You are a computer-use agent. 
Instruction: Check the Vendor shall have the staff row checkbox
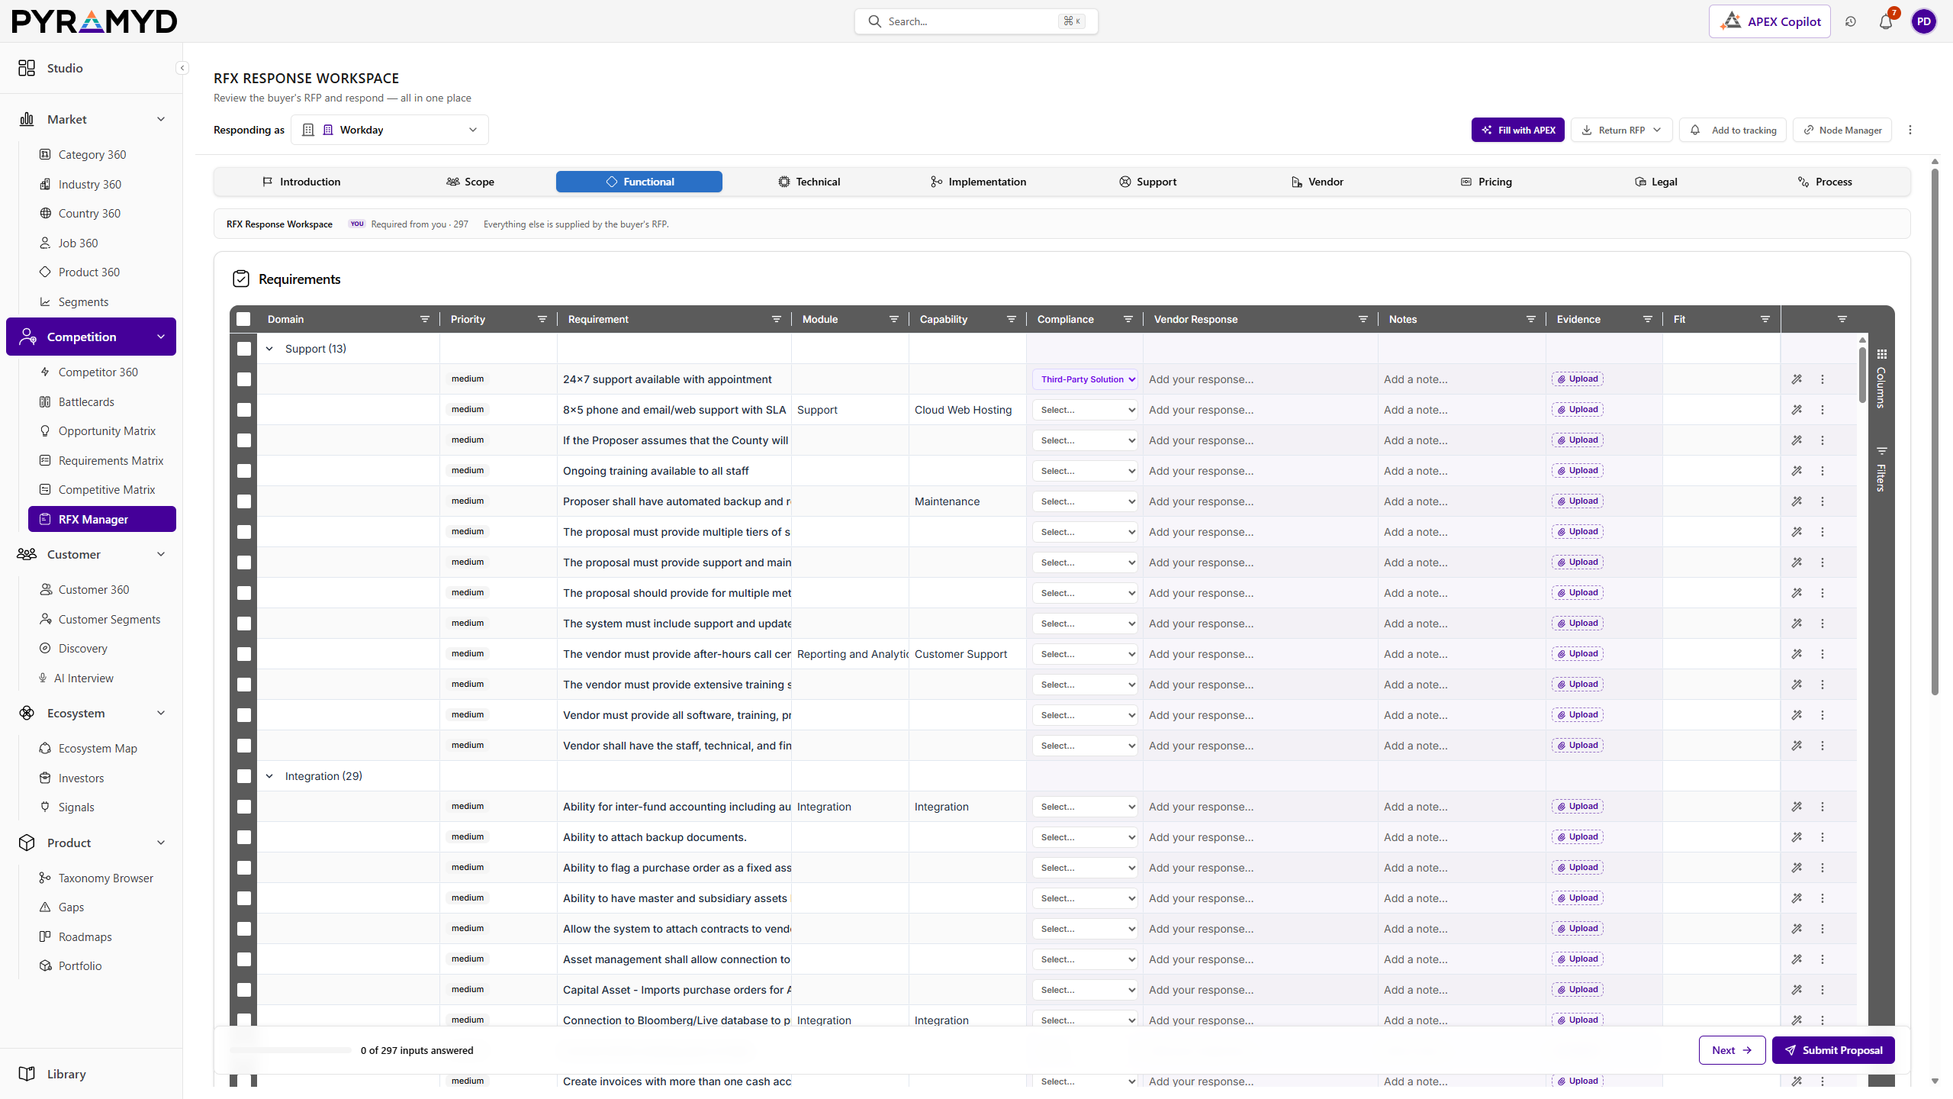[244, 746]
